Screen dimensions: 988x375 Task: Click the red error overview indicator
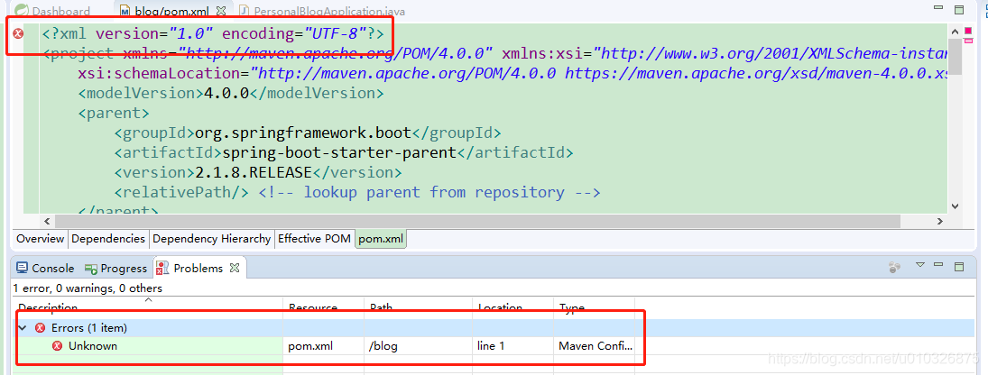click(968, 31)
